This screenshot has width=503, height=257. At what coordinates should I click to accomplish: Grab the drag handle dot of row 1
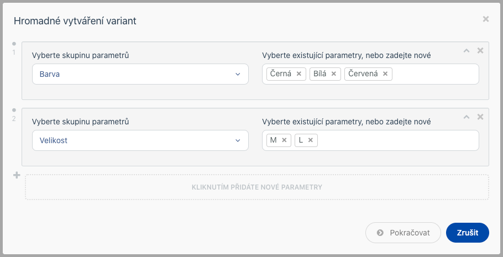(x=14, y=44)
